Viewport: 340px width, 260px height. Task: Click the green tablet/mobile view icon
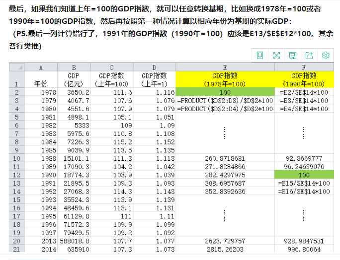click(260, 56)
